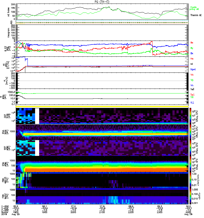The width and height of the screenshot is (204, 218).
Task: Click the SST ions Eflux color scale bar
Action: 190,116
